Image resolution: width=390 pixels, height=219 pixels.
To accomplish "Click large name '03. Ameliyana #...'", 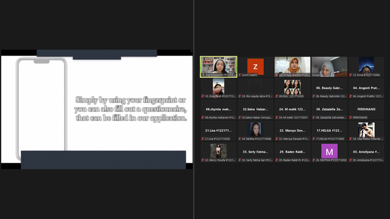I will 366,152.
